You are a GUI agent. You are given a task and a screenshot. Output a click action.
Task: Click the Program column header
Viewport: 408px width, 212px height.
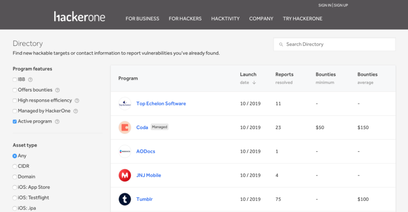128,78
